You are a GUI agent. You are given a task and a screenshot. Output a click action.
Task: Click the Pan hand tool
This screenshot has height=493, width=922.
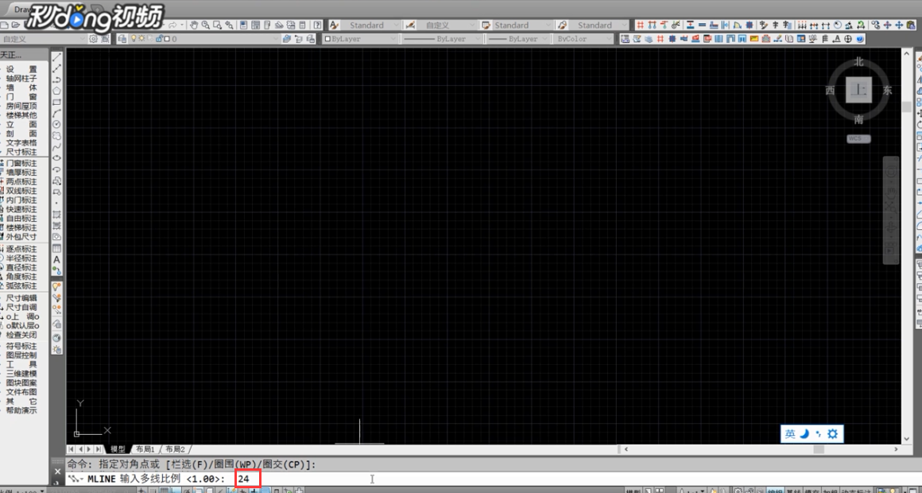point(193,25)
